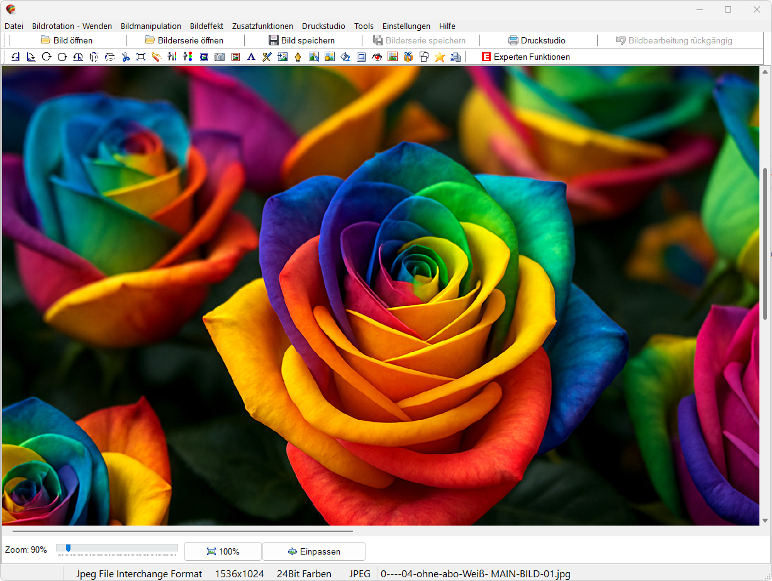Click the RGB color adjustment icon
This screenshot has height=581, width=772.
[x=187, y=57]
